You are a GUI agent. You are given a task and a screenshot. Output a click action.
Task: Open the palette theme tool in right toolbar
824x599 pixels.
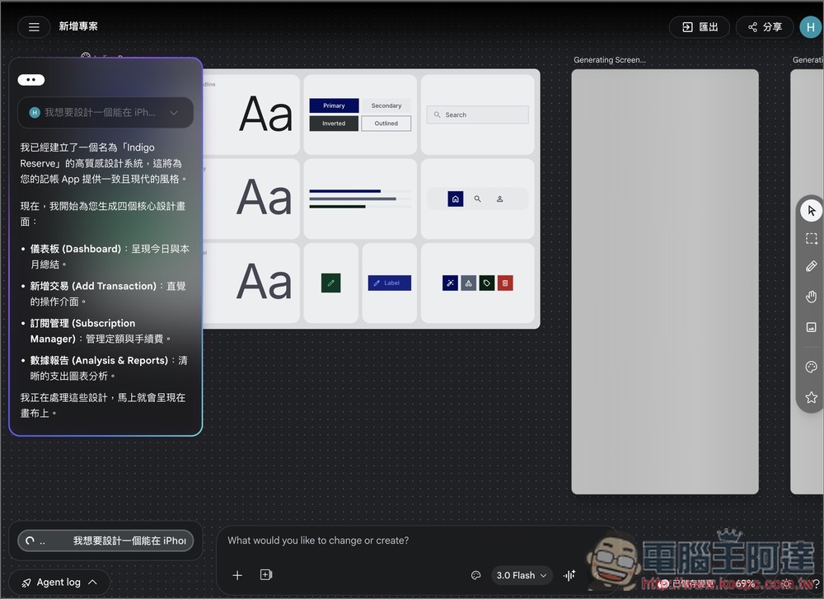tap(811, 367)
